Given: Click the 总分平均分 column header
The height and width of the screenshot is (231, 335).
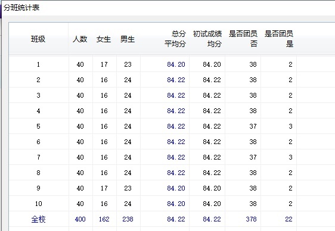Looking at the screenshot, I should tap(175, 39).
